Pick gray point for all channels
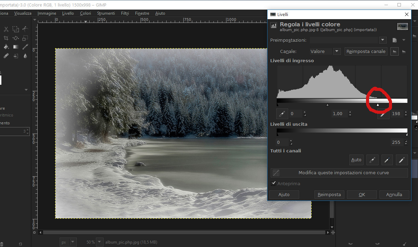This screenshot has width=418, height=247. [387, 160]
